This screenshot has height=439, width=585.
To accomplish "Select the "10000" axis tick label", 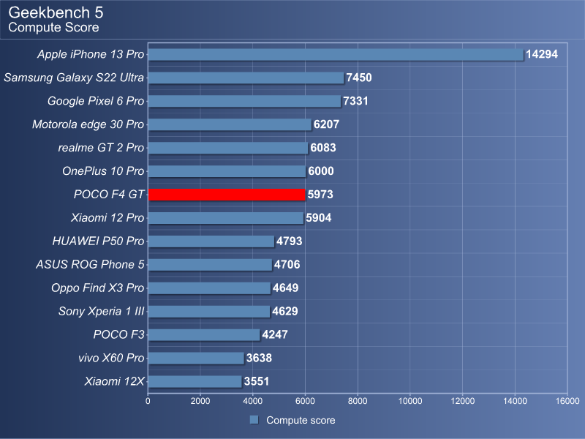I will [410, 401].
